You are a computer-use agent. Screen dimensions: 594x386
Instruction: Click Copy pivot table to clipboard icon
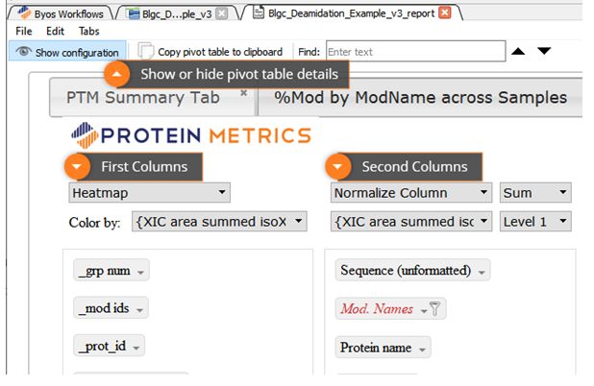pyautogui.click(x=146, y=52)
